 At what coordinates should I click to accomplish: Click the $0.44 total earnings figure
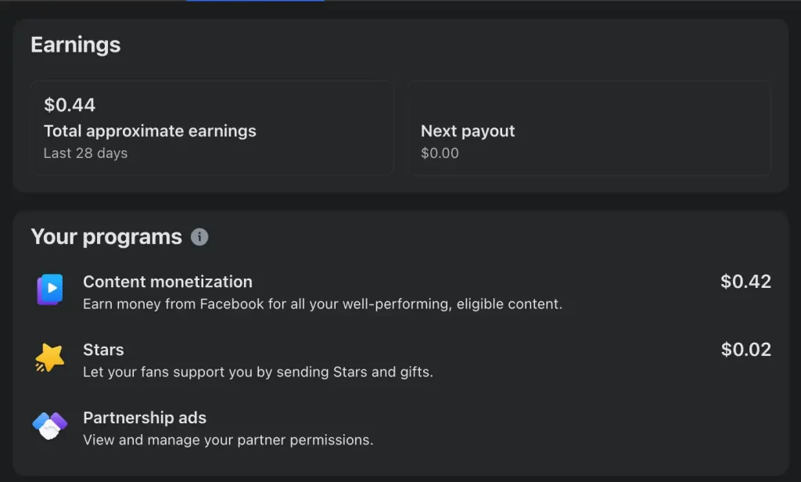tap(70, 105)
